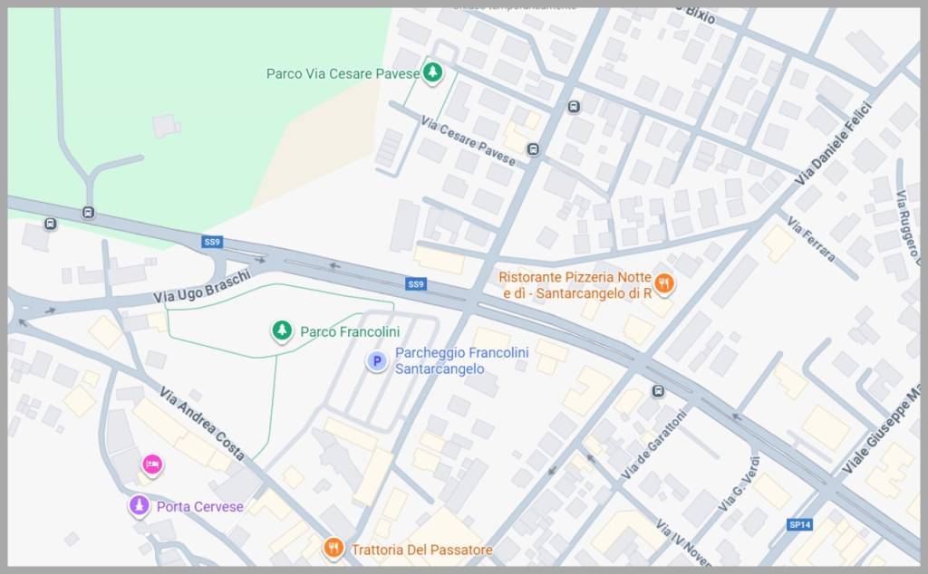928x574 pixels.
Task: Click the Trattoria Del Passatore text label
Action: (x=421, y=550)
